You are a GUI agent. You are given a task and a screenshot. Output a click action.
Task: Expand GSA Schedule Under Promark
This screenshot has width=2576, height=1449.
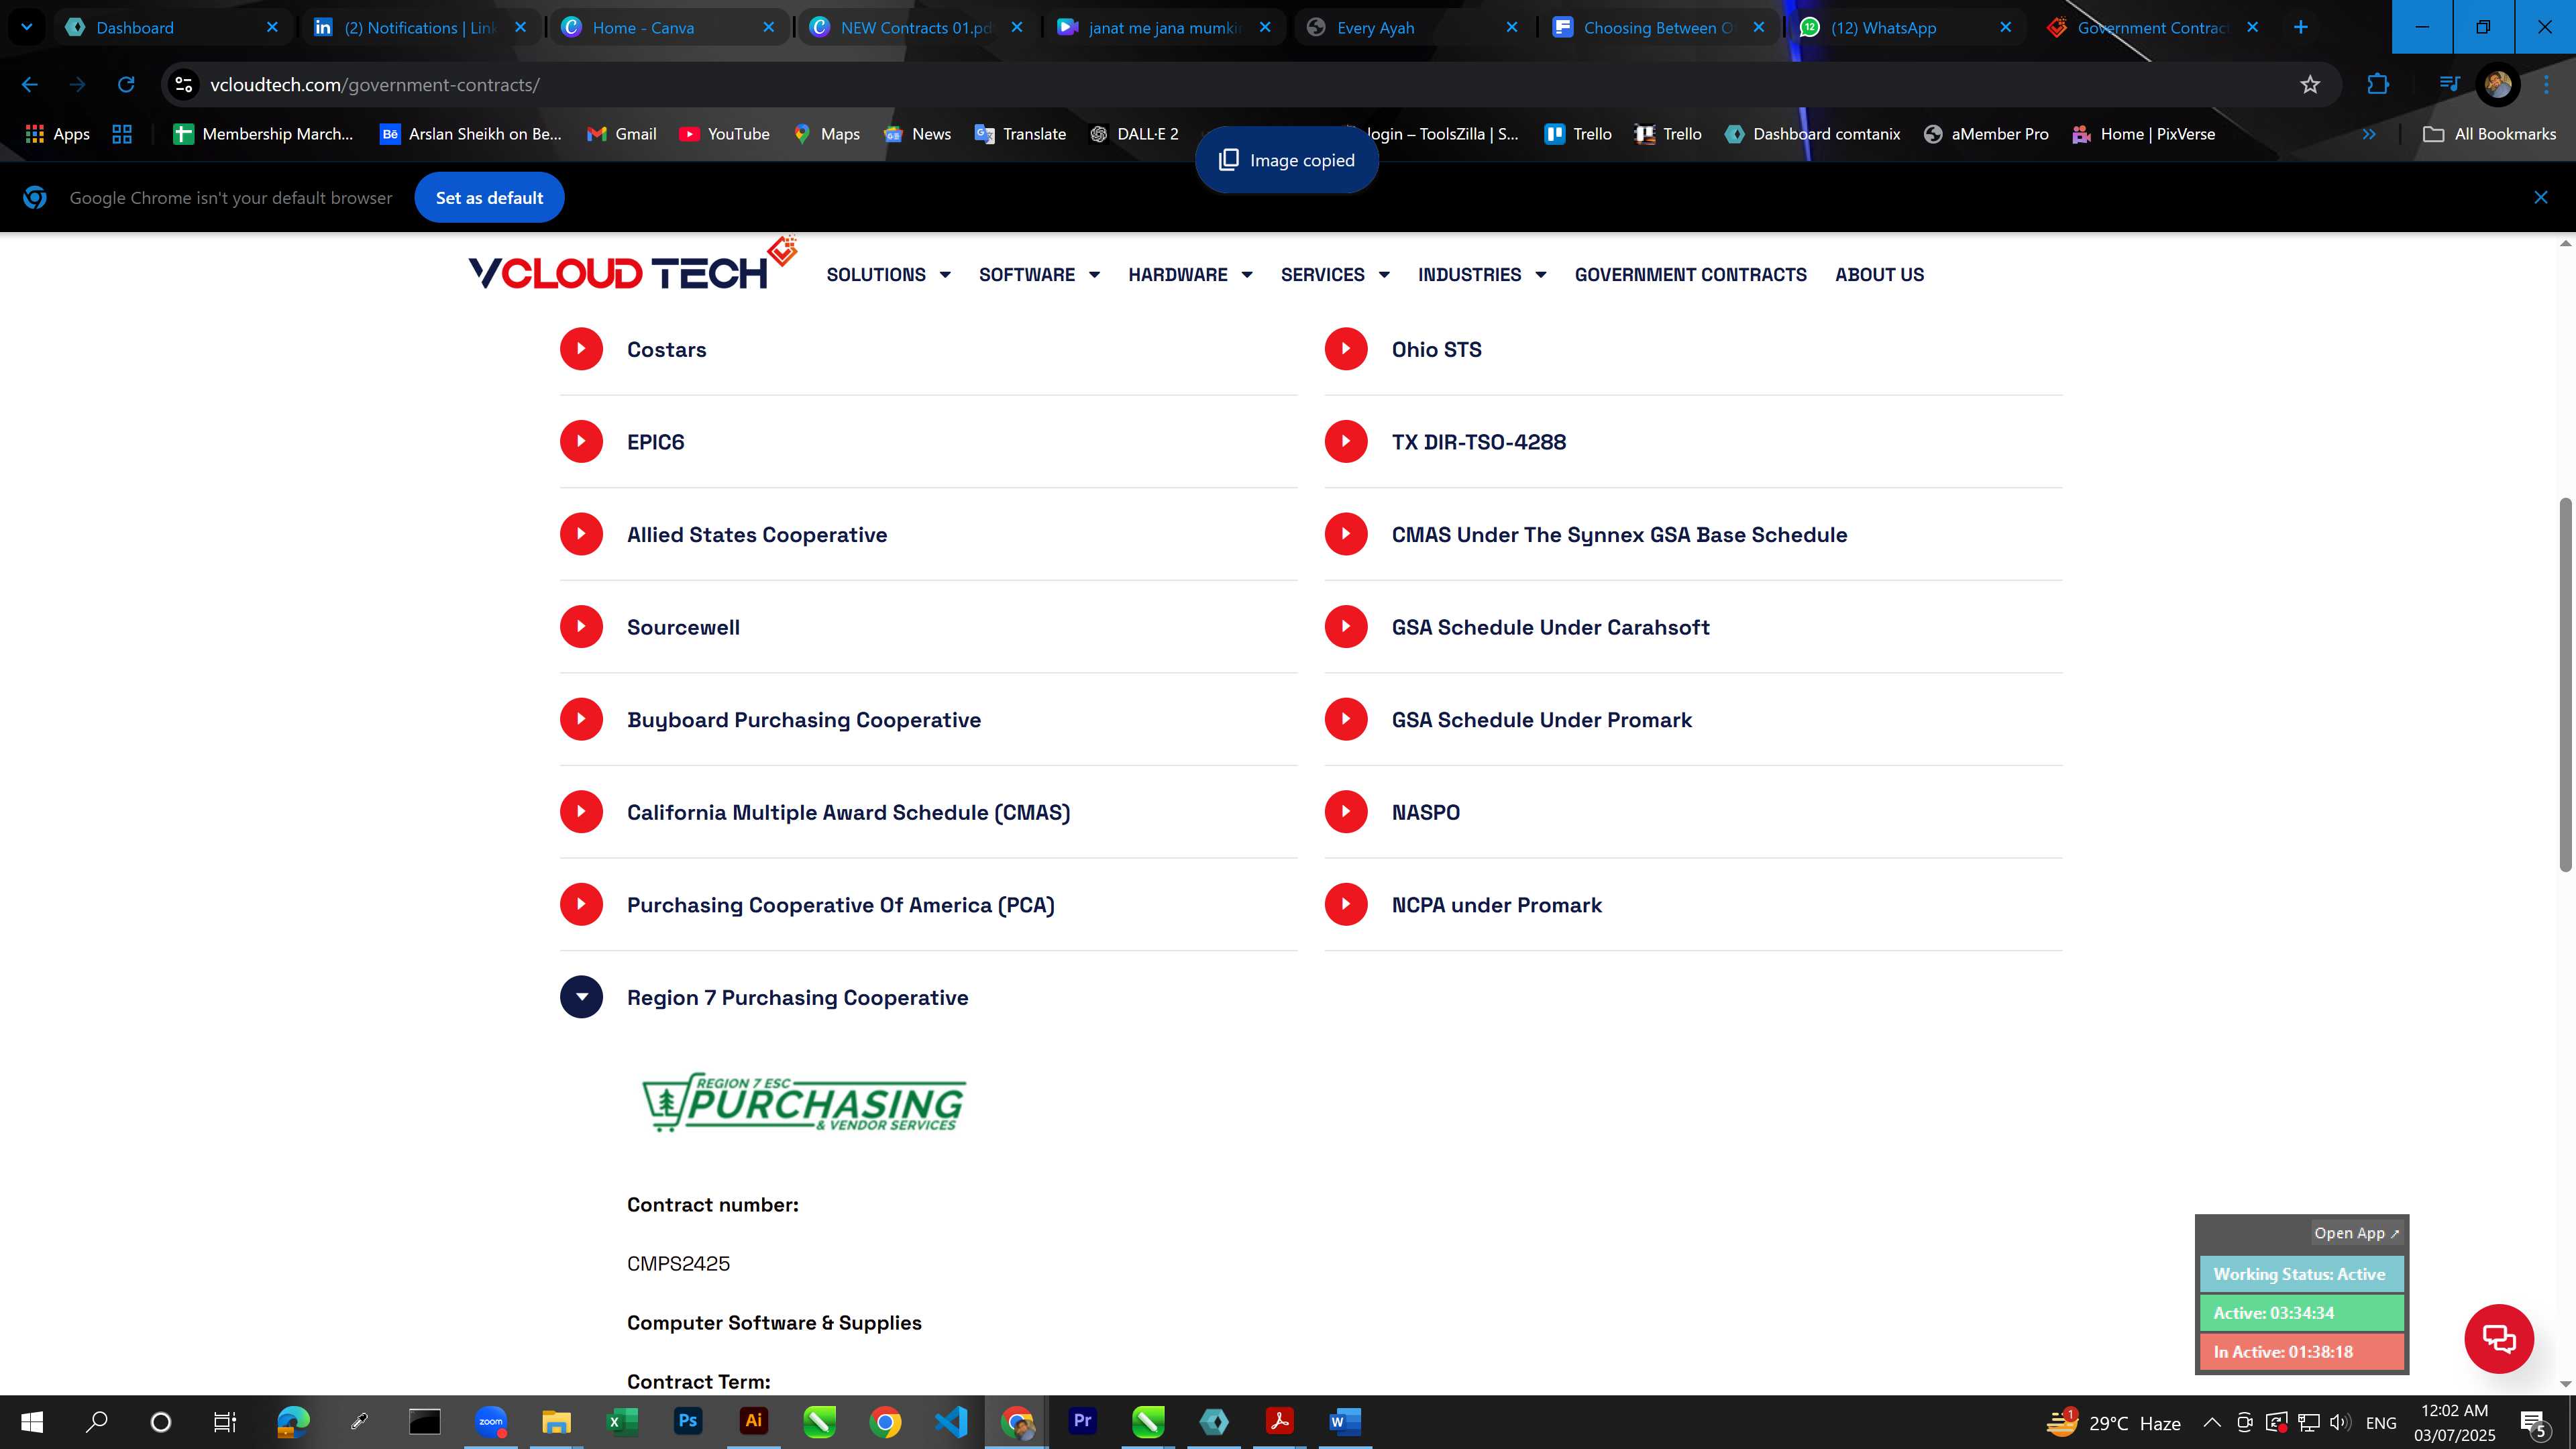pyautogui.click(x=1346, y=719)
